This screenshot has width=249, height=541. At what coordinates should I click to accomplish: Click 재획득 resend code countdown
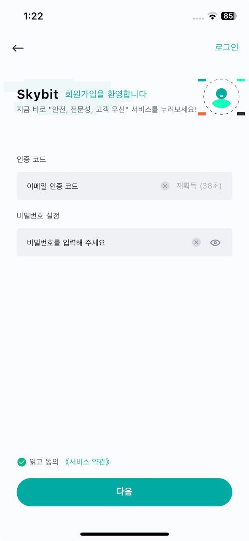click(x=199, y=186)
